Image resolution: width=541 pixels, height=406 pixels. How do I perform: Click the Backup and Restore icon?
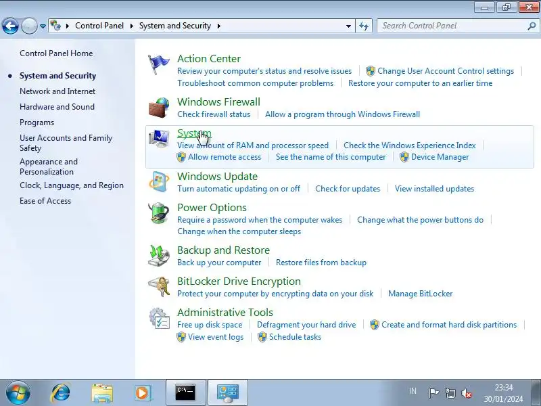pyautogui.click(x=159, y=256)
